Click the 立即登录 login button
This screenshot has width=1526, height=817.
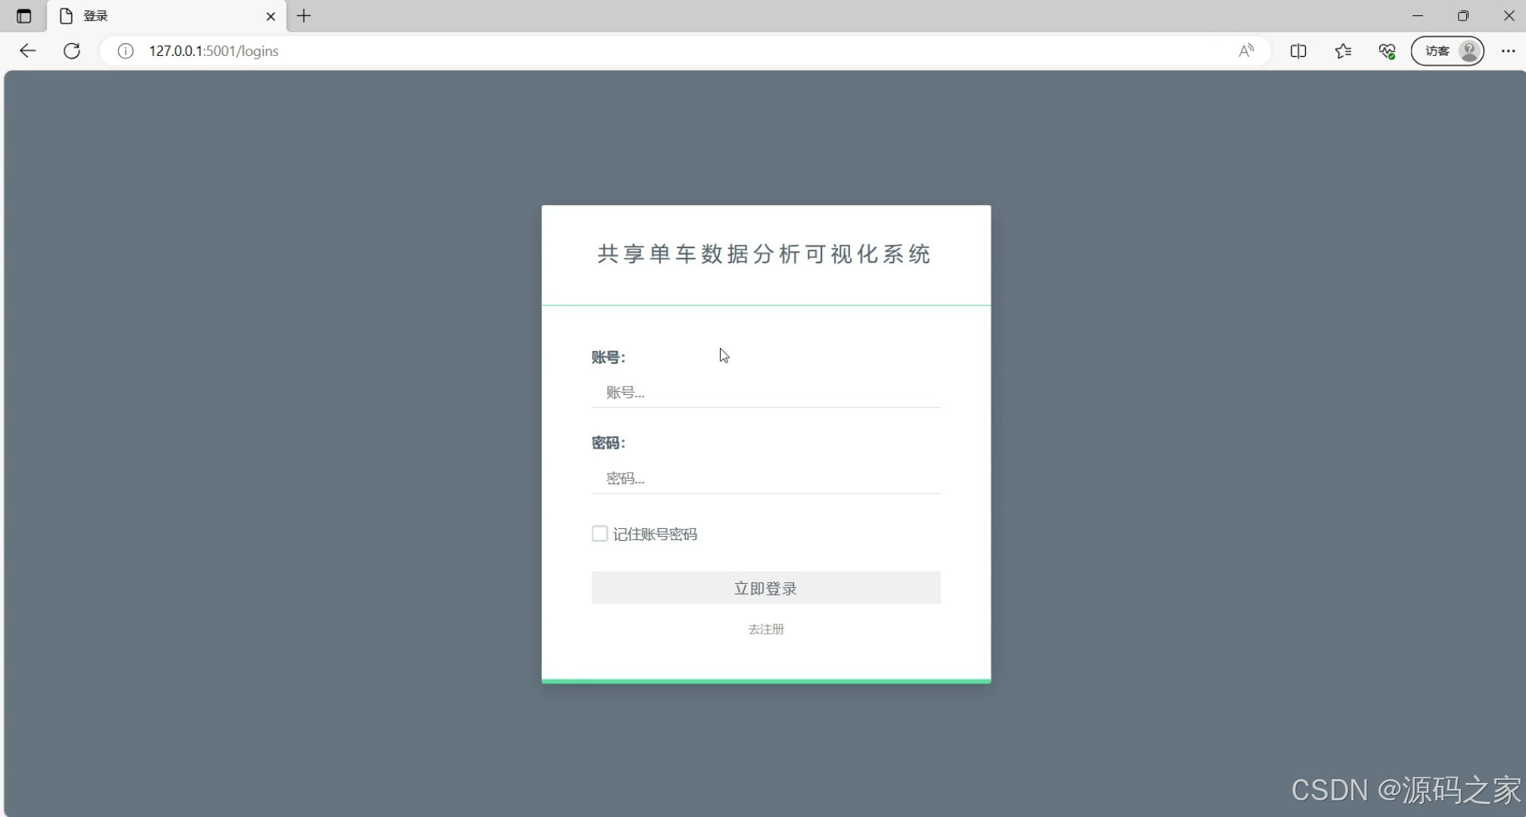pyautogui.click(x=766, y=588)
